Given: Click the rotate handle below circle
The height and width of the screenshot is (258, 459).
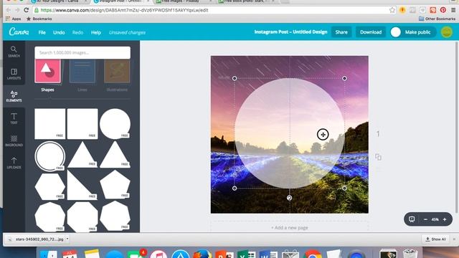Looking at the screenshot, I should pos(289,198).
